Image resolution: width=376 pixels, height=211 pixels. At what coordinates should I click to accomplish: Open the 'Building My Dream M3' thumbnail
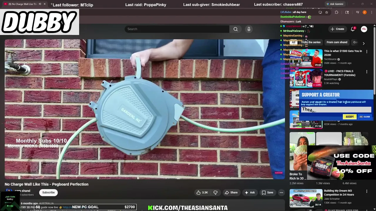pos(306,198)
